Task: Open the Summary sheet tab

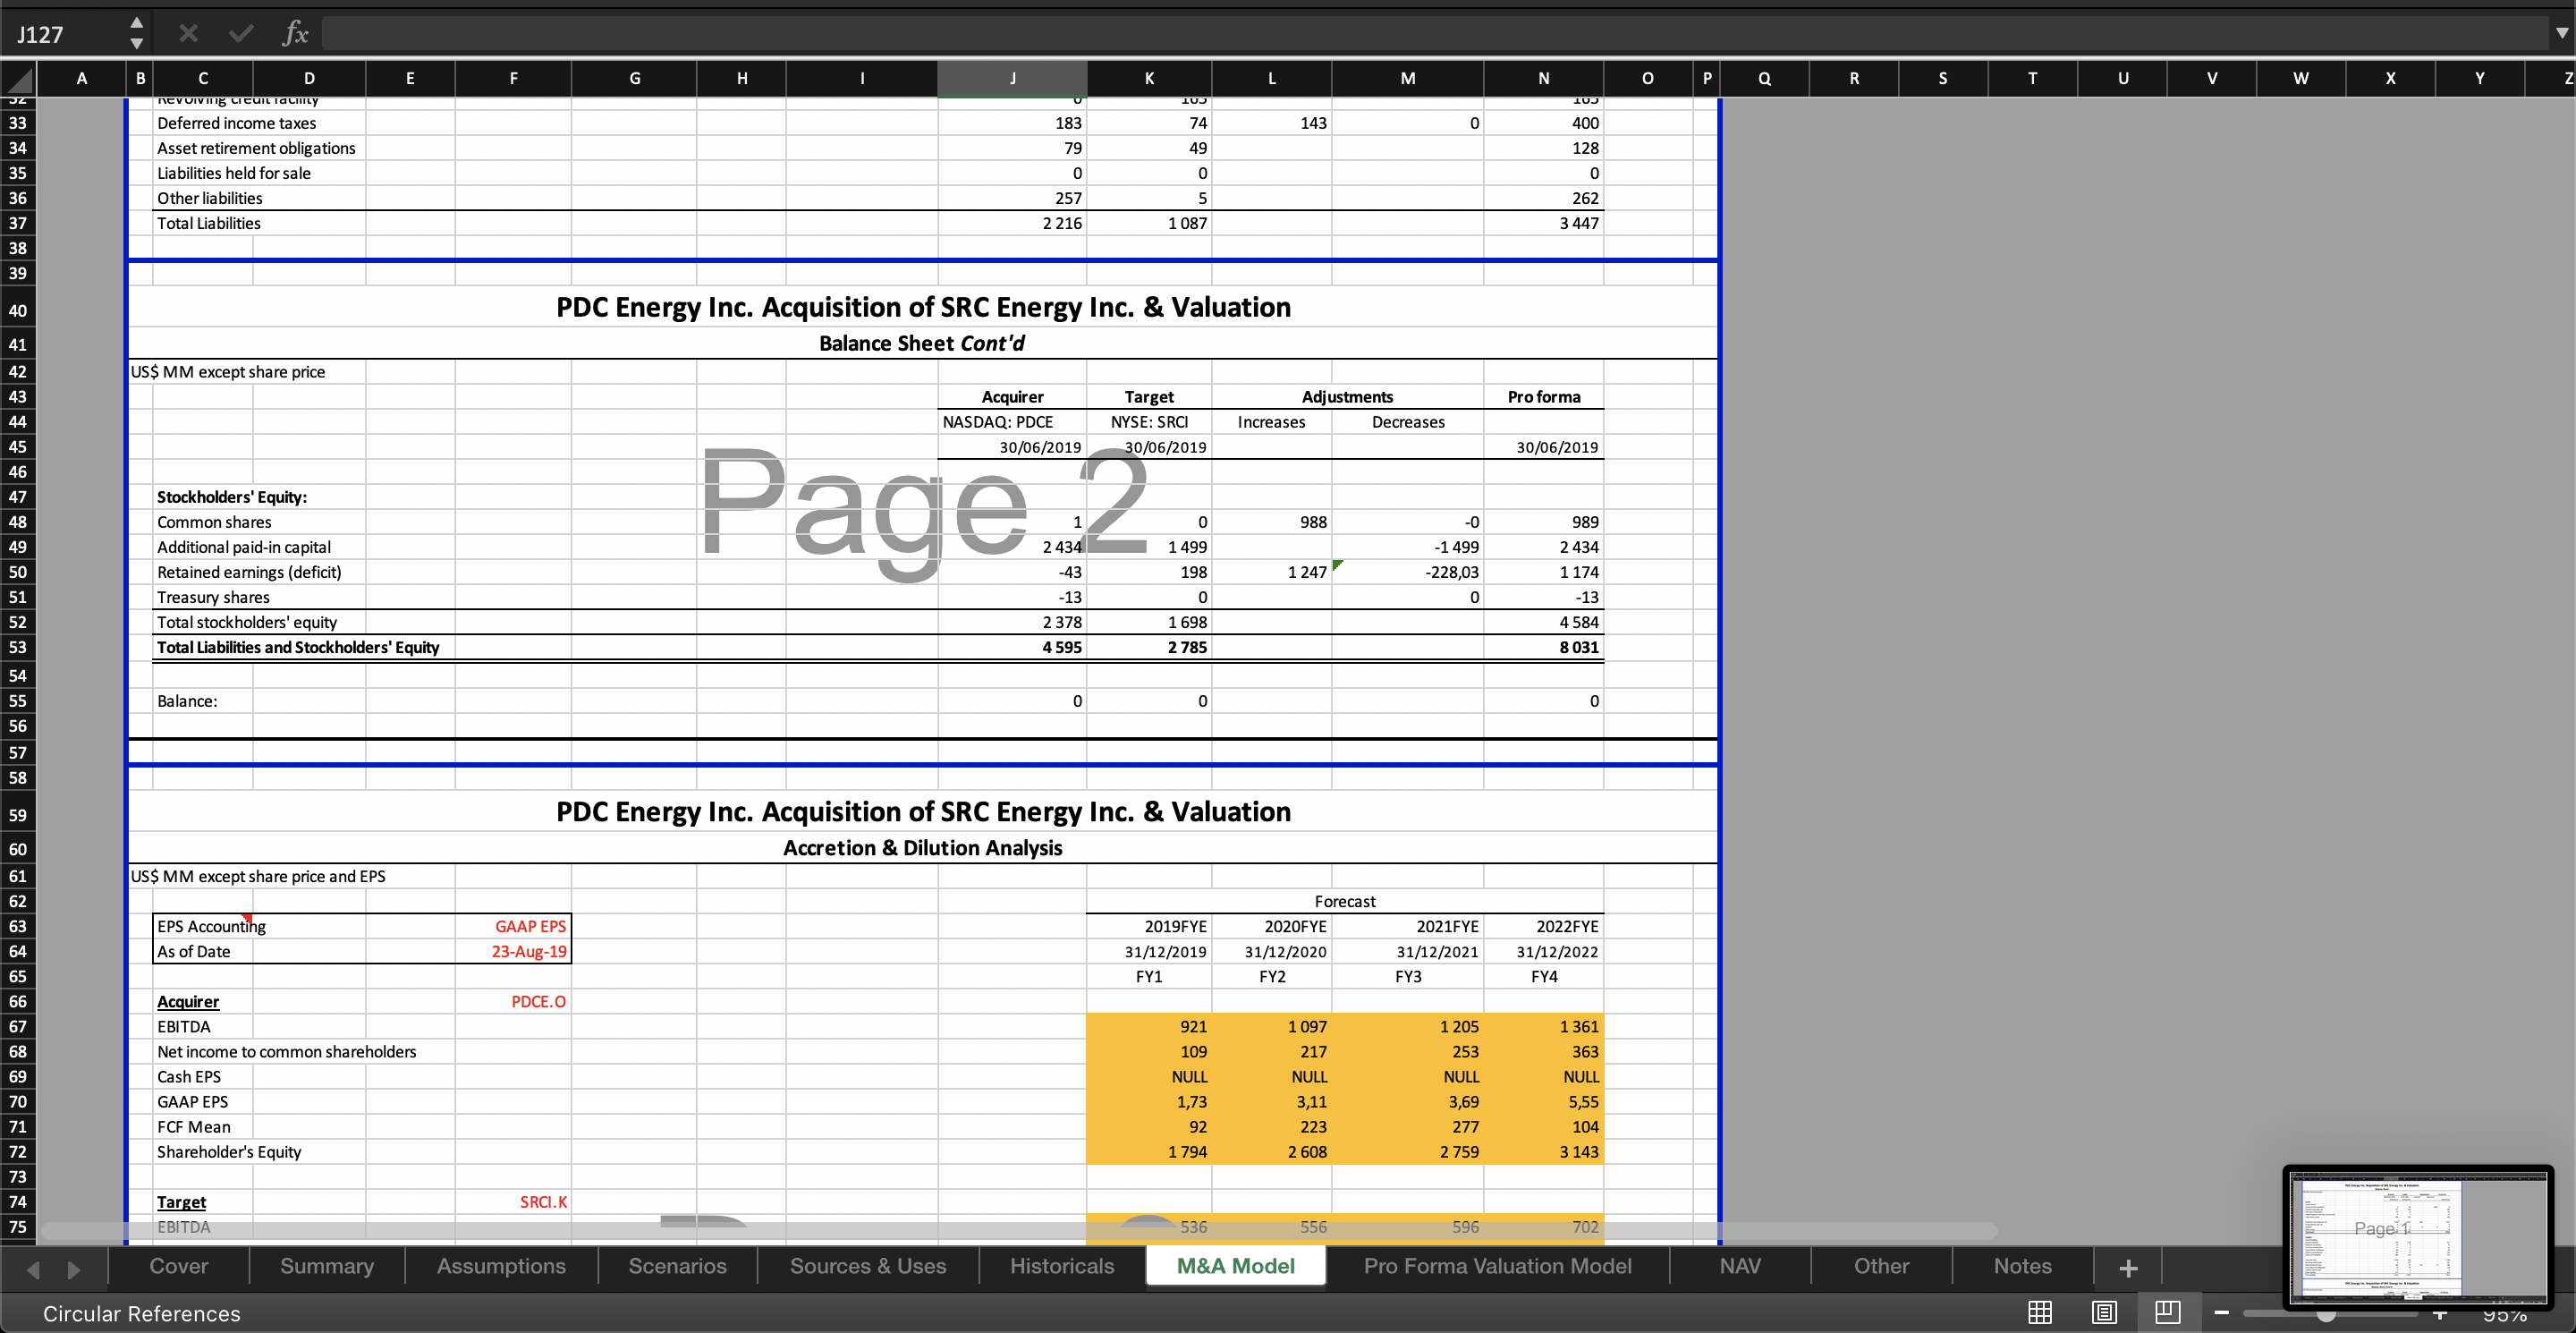Action: tap(327, 1266)
